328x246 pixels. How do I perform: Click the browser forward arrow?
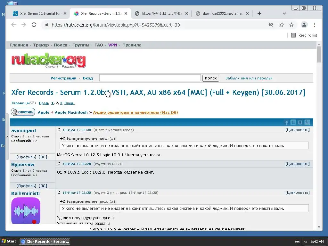click(24, 25)
